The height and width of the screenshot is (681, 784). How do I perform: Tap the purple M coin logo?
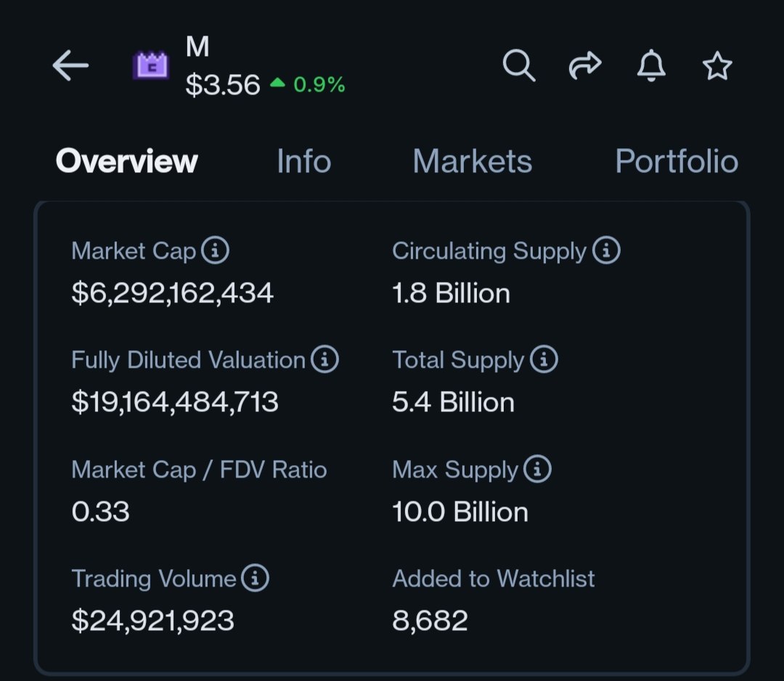point(150,66)
